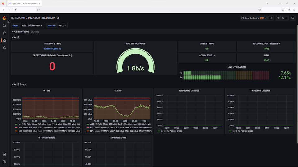This screenshot has width=298, height=167.
Task: Open the General folder breadcrumb link
Action: tap(20, 18)
